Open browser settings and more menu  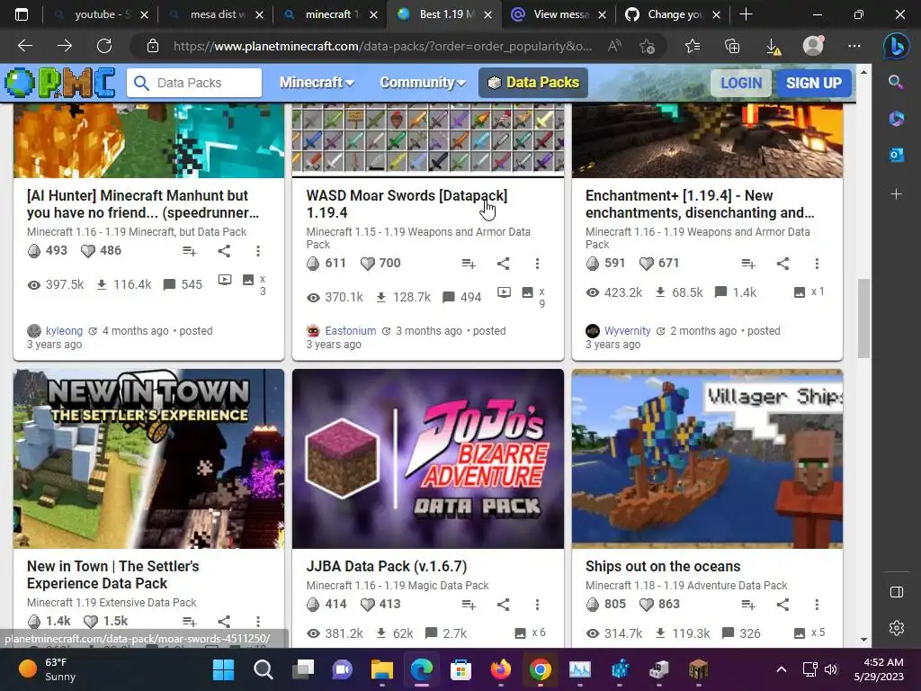pos(854,46)
